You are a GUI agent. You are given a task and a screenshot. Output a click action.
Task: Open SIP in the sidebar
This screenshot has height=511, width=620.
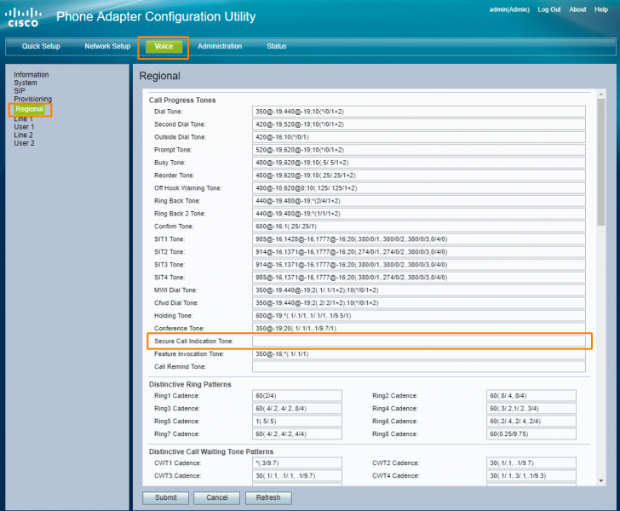click(20, 91)
